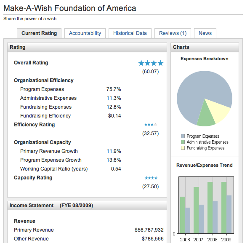Click the Revenue/Expenses Trend chart title
The image size is (250, 243).
point(205,165)
